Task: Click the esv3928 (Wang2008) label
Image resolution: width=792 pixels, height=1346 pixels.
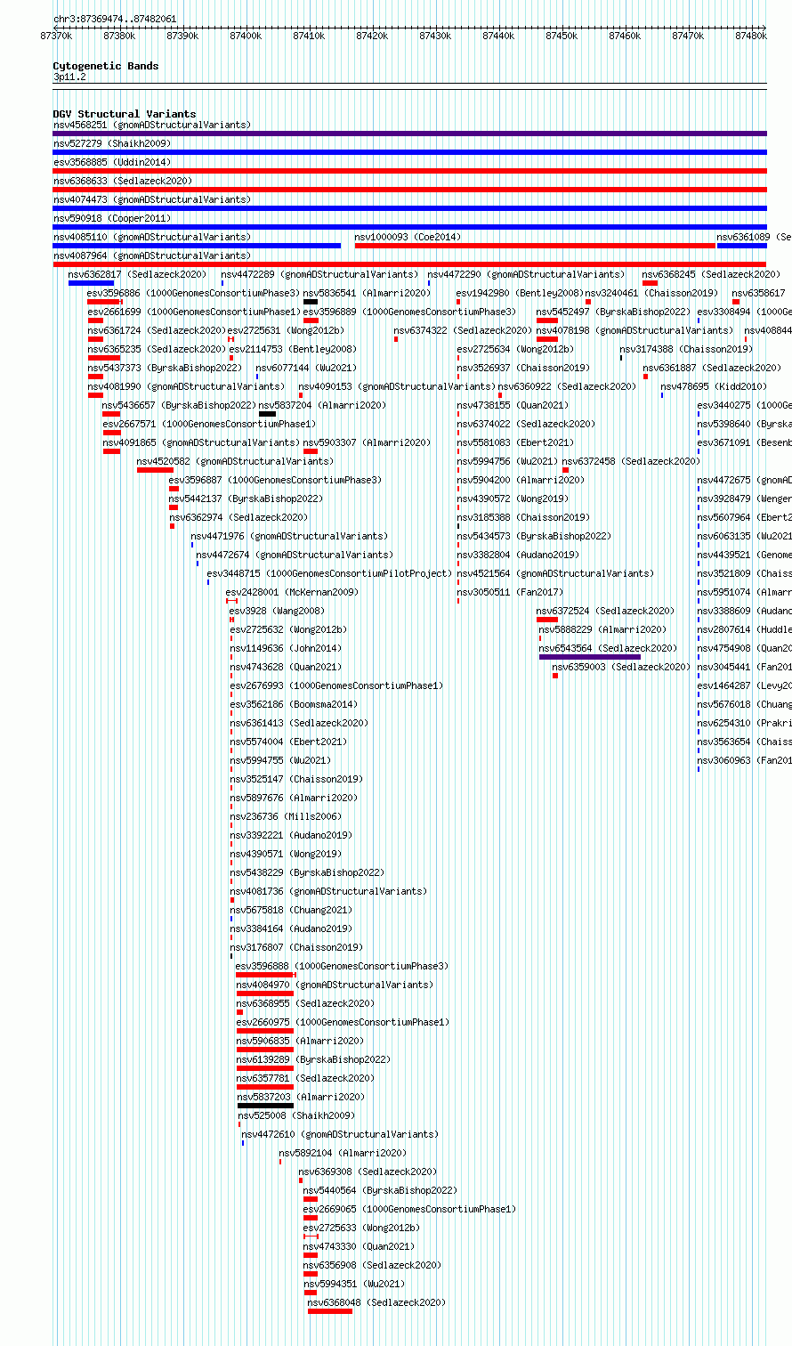Action: click(x=277, y=611)
